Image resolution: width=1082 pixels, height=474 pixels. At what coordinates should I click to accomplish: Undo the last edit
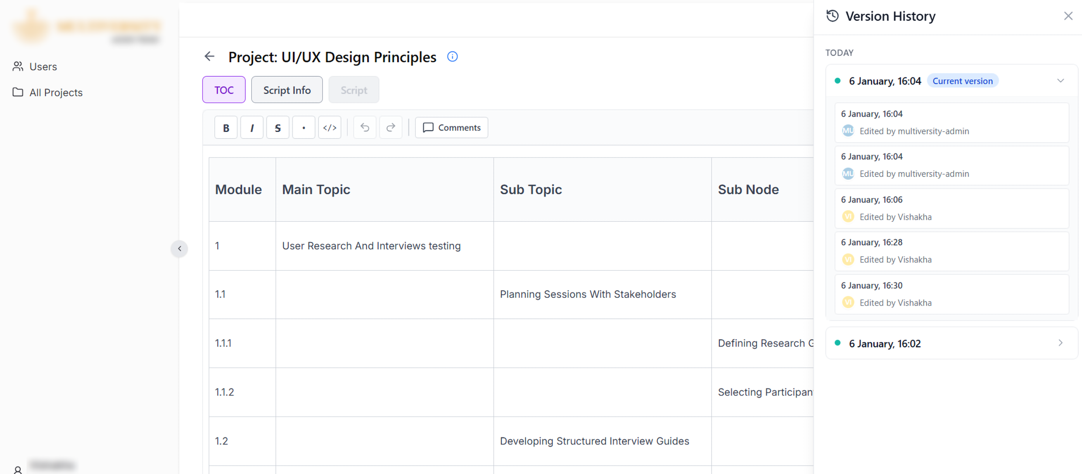tap(364, 128)
